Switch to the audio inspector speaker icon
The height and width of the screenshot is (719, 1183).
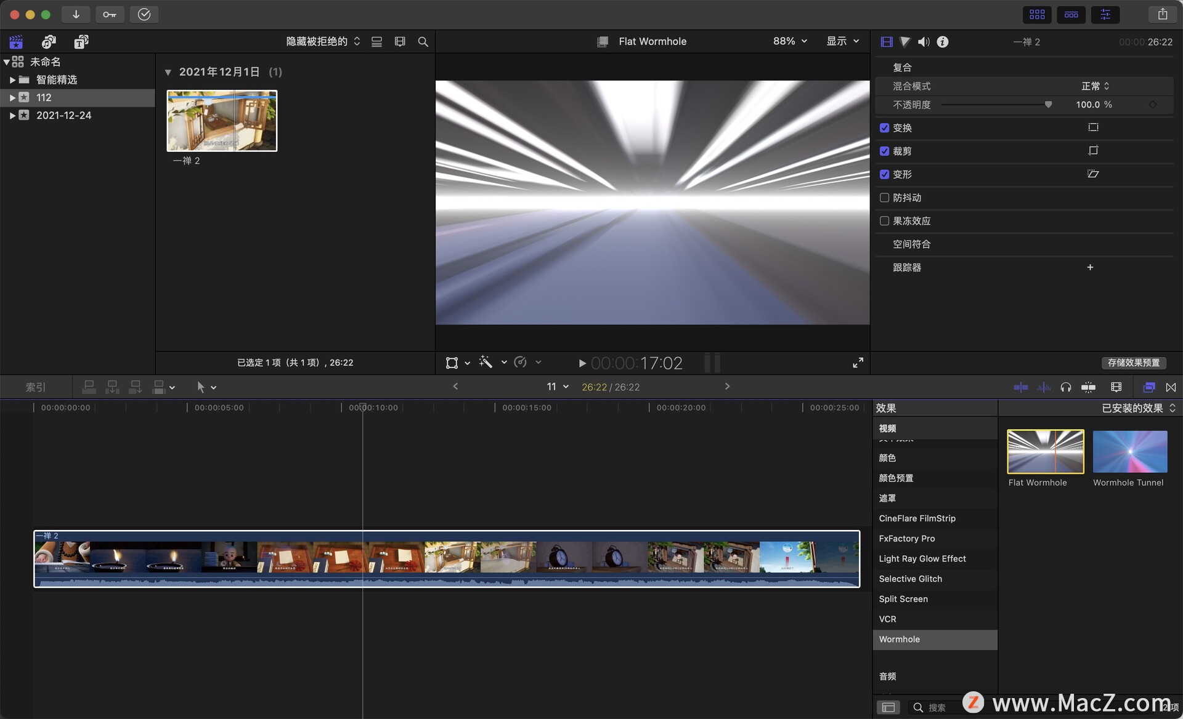pos(923,41)
